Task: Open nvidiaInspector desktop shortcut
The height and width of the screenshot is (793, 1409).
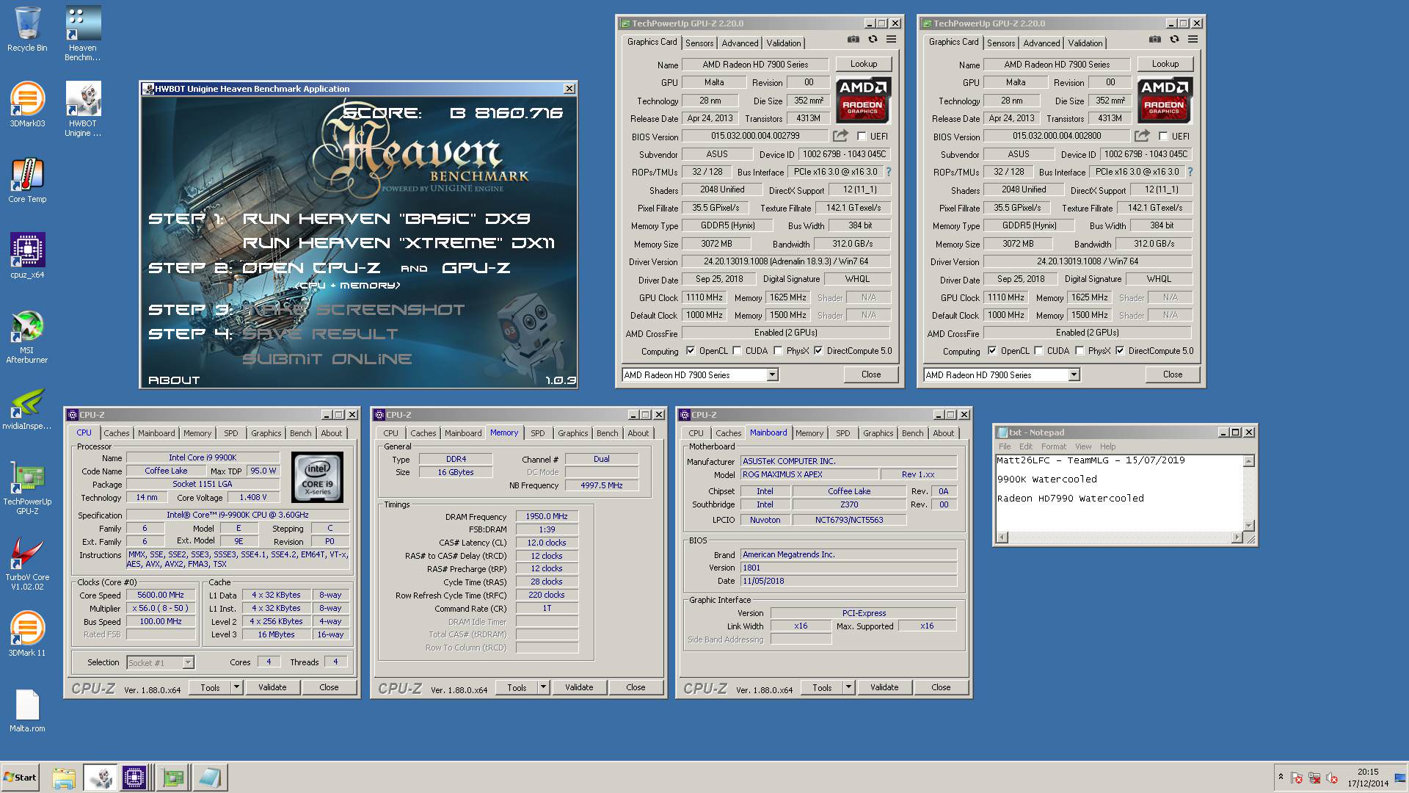Action: tap(27, 408)
